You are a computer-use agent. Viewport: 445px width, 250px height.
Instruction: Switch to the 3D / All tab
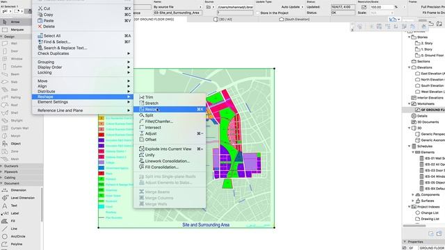[222, 19]
